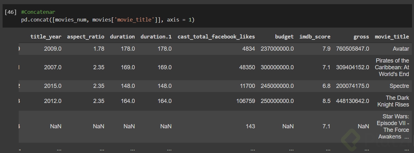Click the [46] cell execution indicator
This screenshot has width=414, height=153.
[x=11, y=12]
